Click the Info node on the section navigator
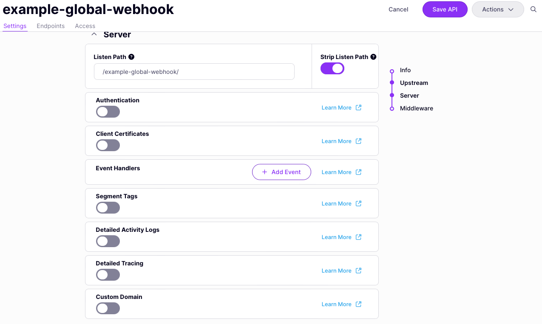 [392, 70]
